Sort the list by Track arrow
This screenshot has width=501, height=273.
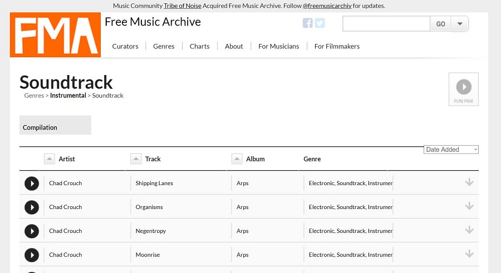click(136, 158)
